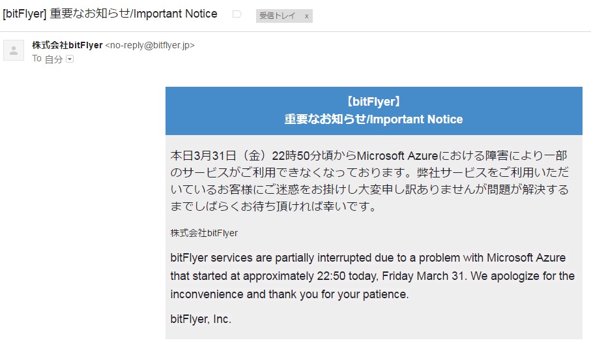Remove the 受信トレイ label with its x
This screenshot has width=591, height=353.
click(x=306, y=16)
